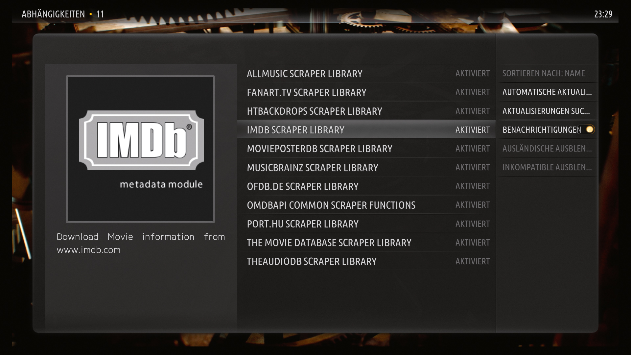631x355 pixels.
Task: Change Sortieren nach: Name setting
Action: coord(544,73)
